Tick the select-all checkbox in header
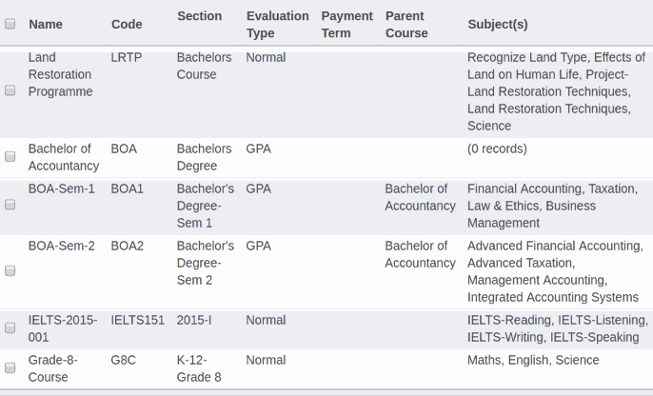653x396 pixels. [x=10, y=24]
